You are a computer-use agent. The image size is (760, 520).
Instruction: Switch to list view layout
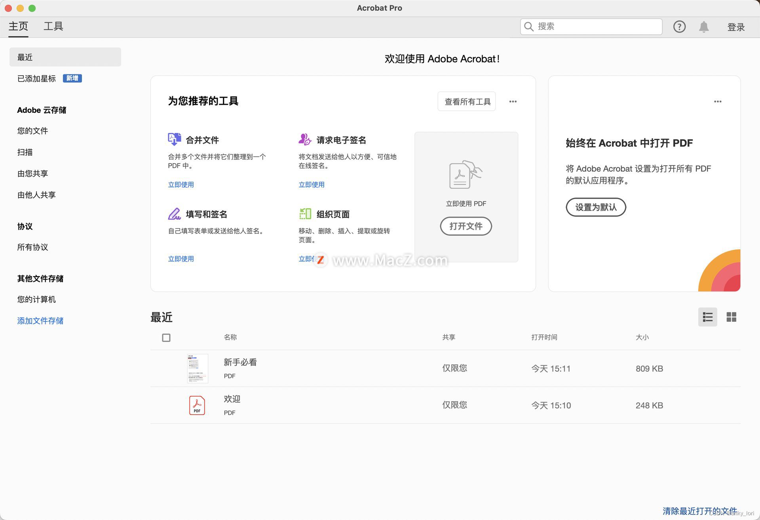pyautogui.click(x=707, y=317)
